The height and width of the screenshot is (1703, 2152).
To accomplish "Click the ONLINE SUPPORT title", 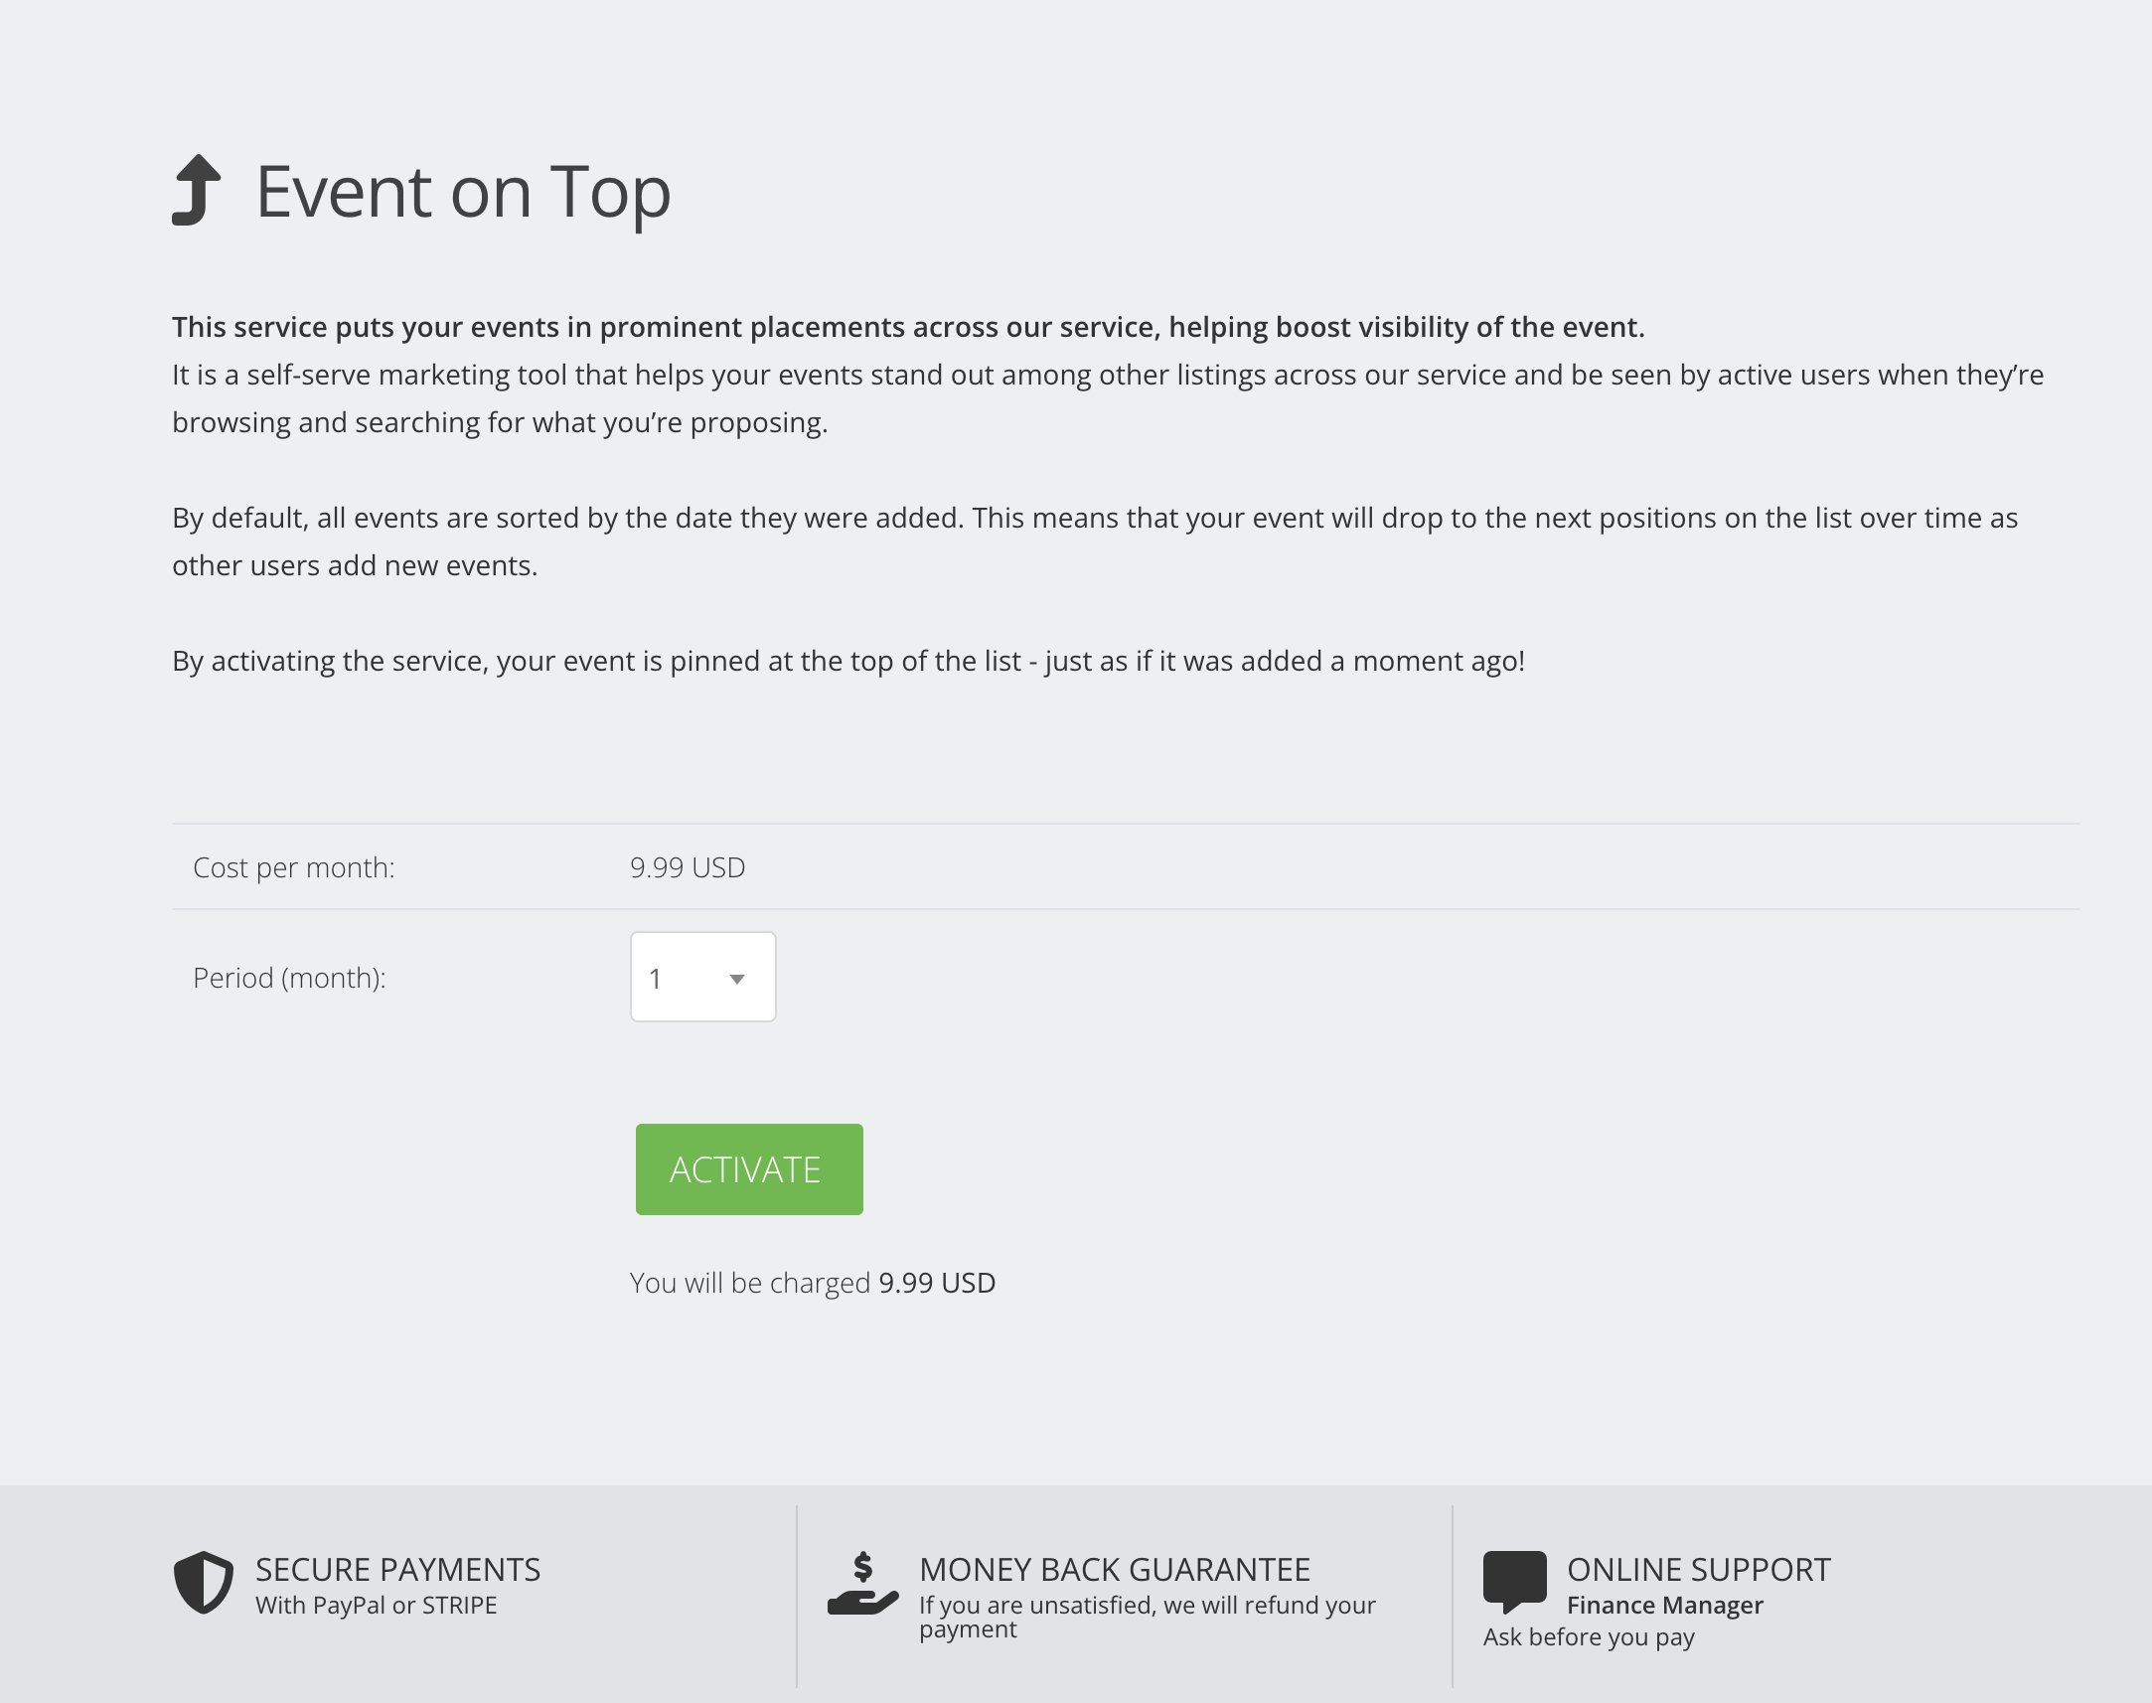I will click(1699, 1570).
